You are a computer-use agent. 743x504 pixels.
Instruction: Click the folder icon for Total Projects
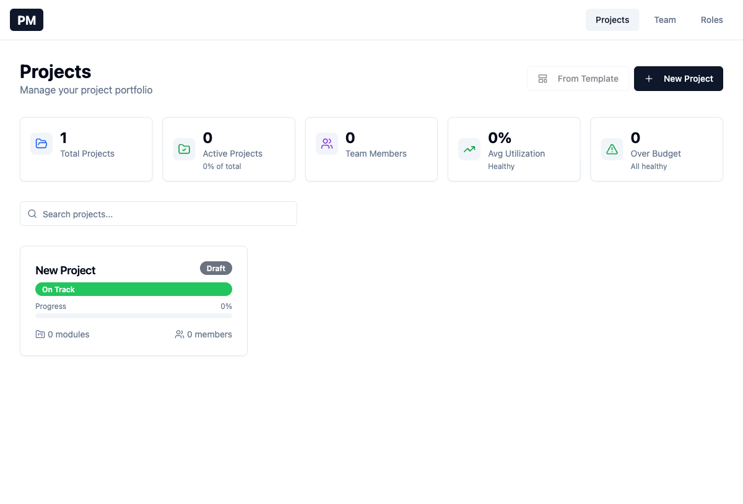pos(41,144)
